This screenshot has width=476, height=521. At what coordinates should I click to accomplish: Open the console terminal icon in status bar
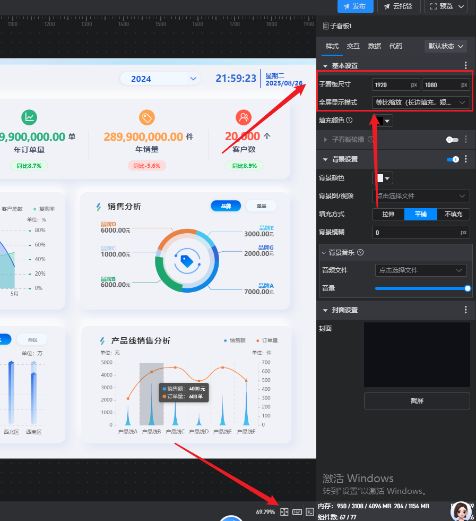pos(310,512)
